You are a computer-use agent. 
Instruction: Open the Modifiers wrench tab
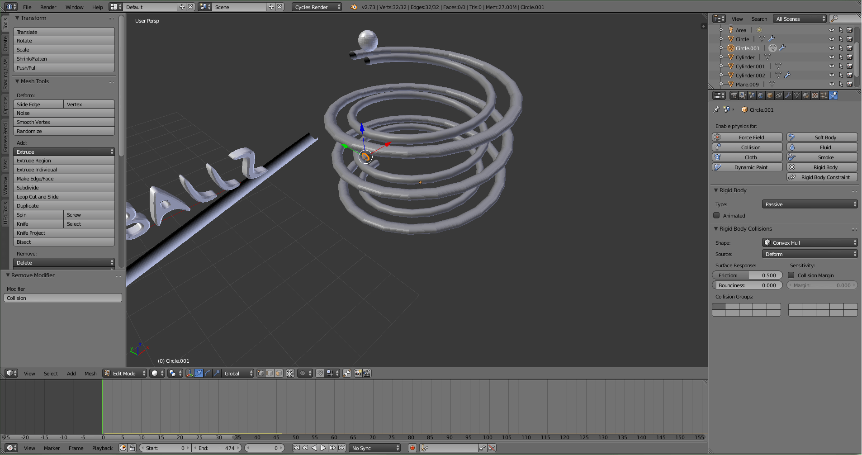click(788, 95)
